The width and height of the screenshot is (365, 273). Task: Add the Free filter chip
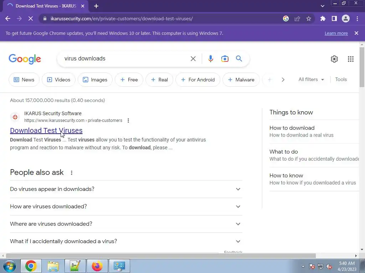(129, 80)
